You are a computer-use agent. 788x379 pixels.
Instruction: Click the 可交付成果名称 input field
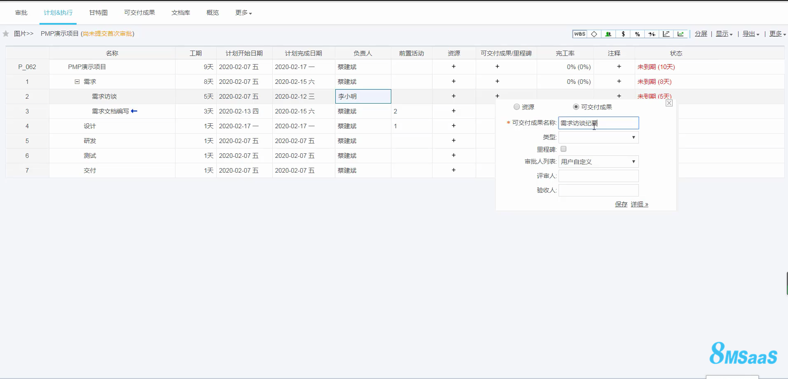click(x=599, y=123)
